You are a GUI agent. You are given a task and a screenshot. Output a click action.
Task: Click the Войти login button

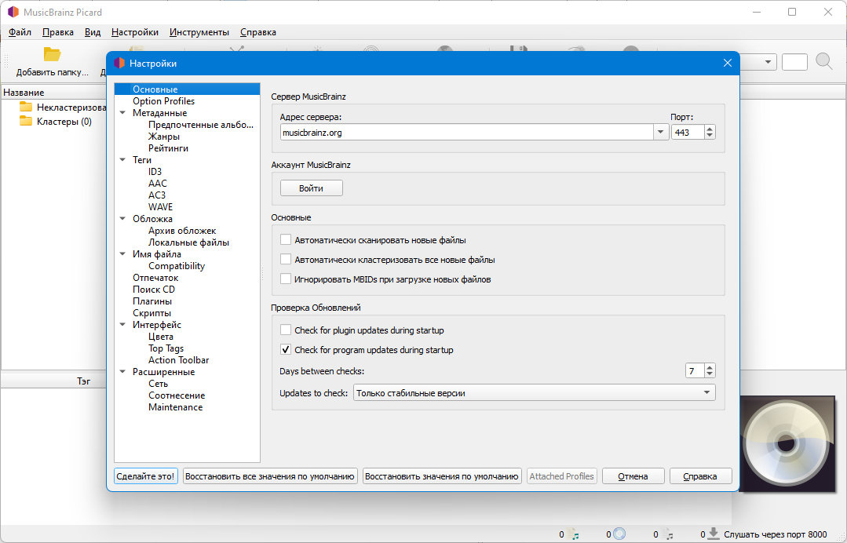pyautogui.click(x=311, y=188)
